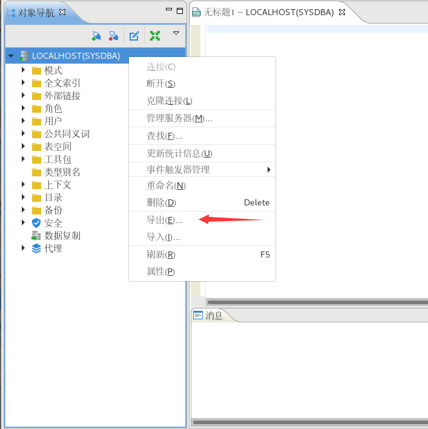Expand the 全文索引 folder

tap(23, 82)
